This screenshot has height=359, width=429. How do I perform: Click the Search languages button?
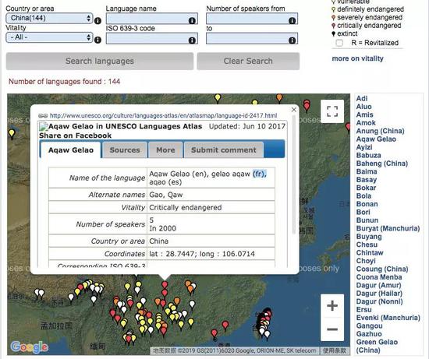click(100, 62)
